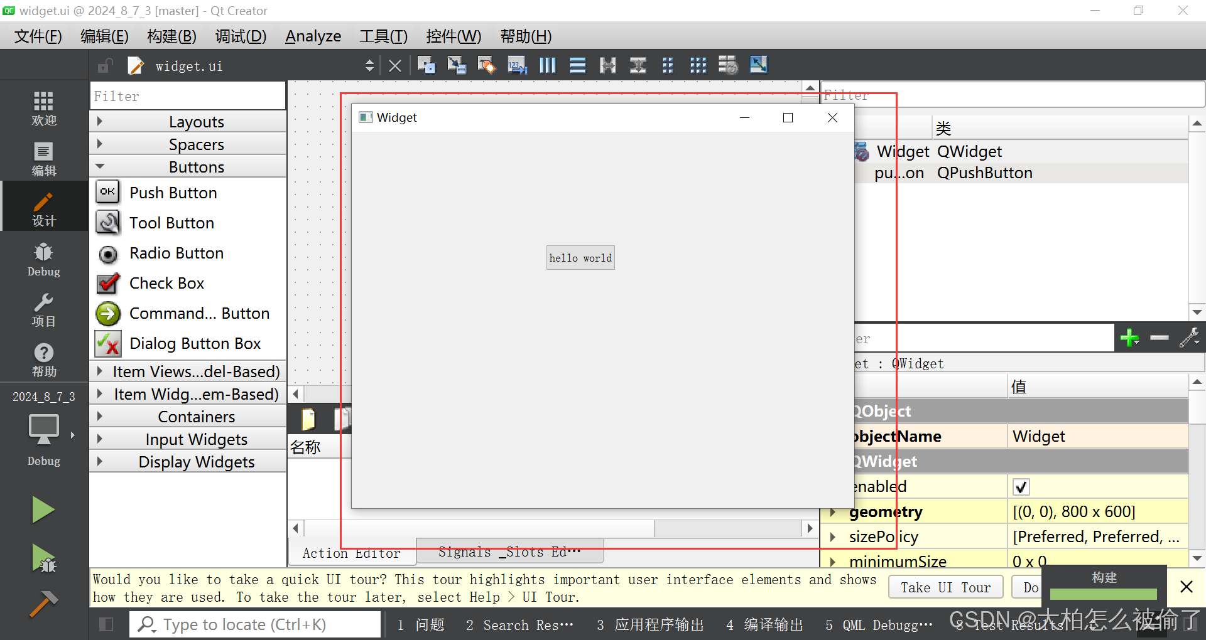
Task: Close widget.ui document with X icon
Action: coord(394,66)
